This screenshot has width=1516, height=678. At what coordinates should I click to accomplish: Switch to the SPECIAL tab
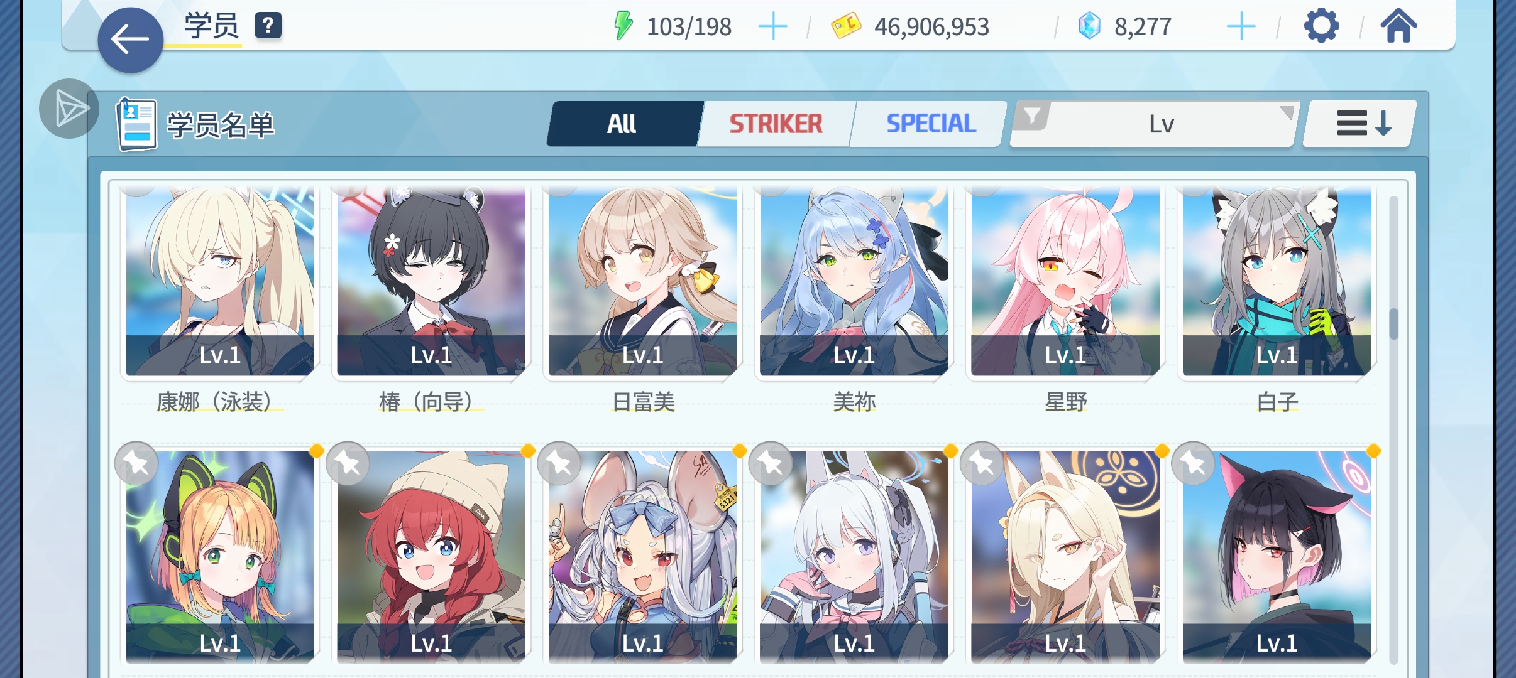(931, 124)
